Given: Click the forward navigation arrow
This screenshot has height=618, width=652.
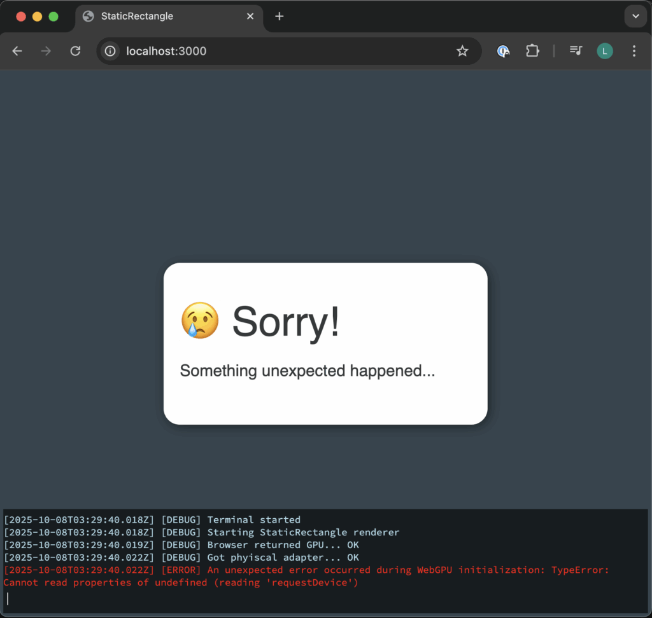Looking at the screenshot, I should coord(46,51).
